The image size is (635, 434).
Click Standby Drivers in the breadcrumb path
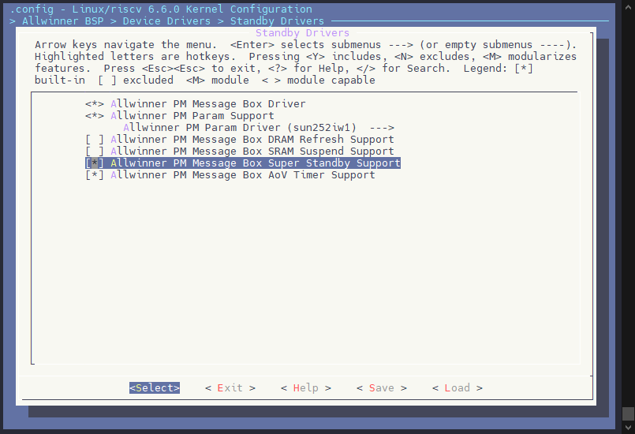[277, 21]
